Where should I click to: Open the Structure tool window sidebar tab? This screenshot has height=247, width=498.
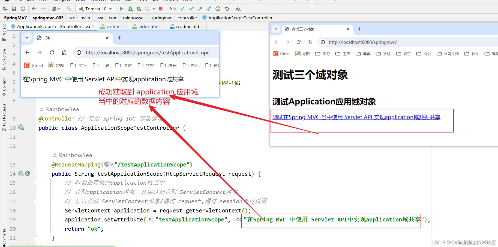4,59
